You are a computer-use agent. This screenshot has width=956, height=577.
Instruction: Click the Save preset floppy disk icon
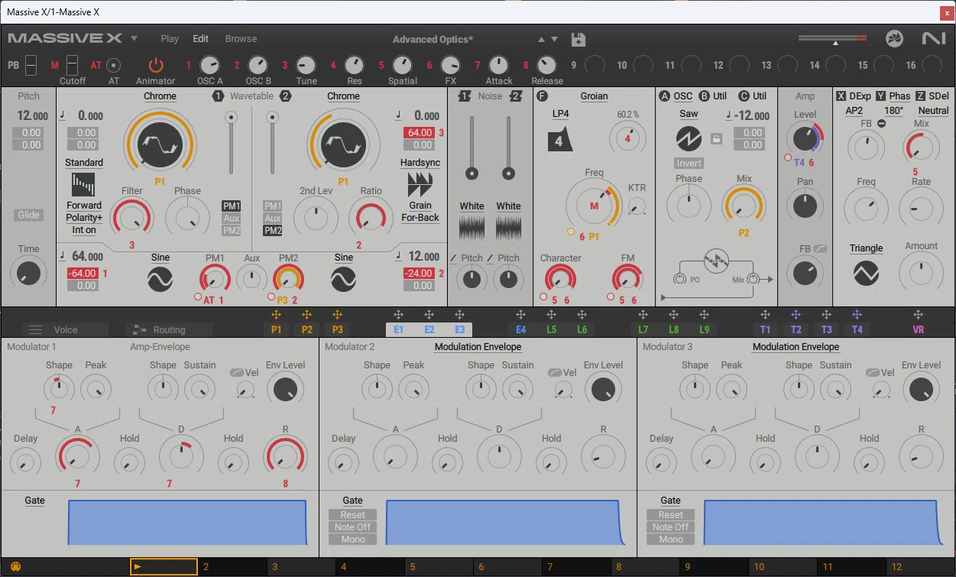tap(578, 40)
